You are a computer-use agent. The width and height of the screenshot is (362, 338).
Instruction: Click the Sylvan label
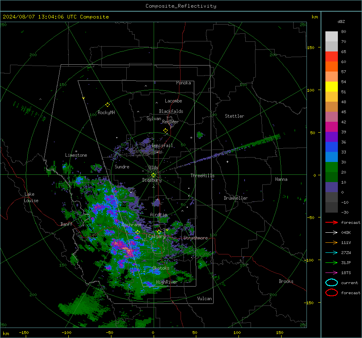pyautogui.click(x=154, y=119)
